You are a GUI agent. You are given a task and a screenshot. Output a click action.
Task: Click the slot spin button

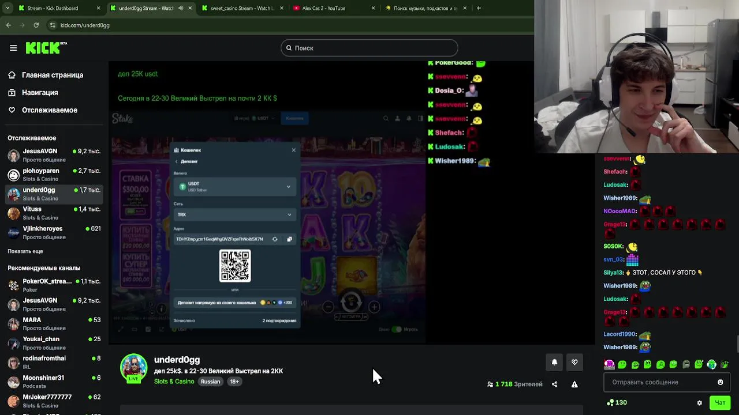tap(351, 301)
